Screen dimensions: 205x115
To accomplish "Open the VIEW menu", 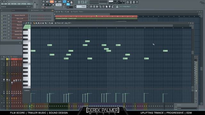I will point(19,4).
